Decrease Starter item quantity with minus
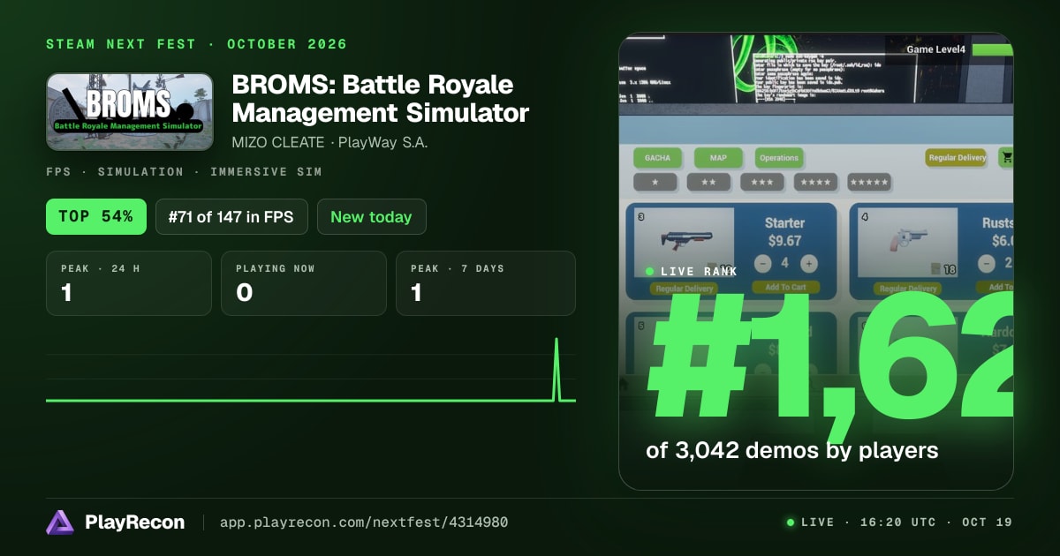Image resolution: width=1060 pixels, height=556 pixels. [x=762, y=263]
